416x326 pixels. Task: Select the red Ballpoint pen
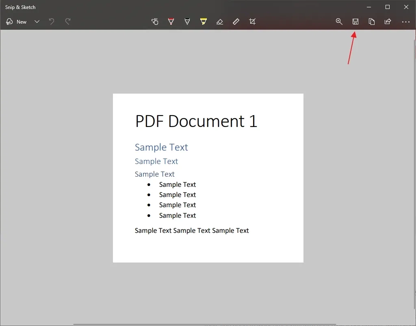click(171, 22)
